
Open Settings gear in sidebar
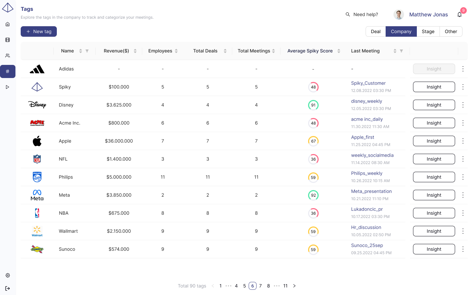[8, 275]
